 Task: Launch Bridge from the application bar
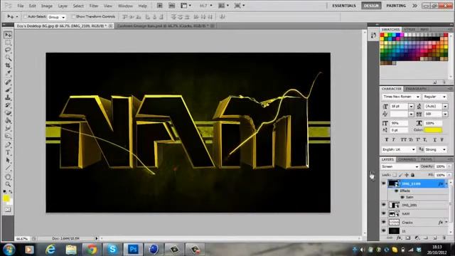(159, 6)
